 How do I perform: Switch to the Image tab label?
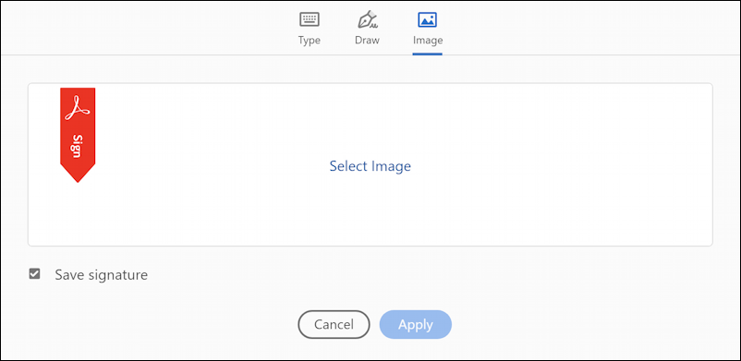[428, 41]
